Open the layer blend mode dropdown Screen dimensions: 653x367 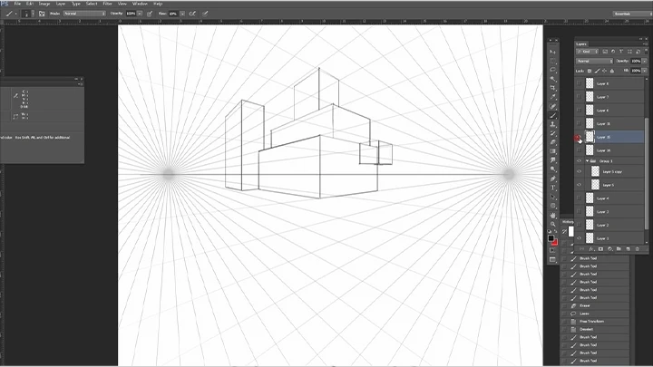pyautogui.click(x=595, y=62)
